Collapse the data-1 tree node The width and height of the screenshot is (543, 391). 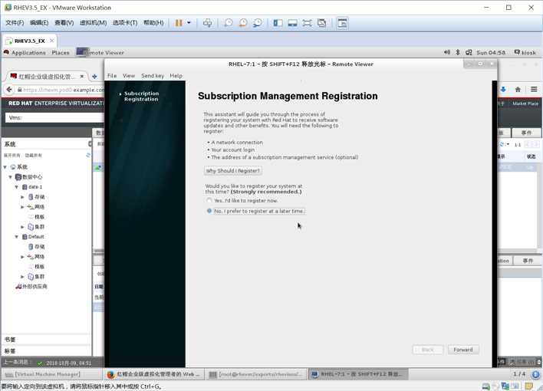[16, 187]
